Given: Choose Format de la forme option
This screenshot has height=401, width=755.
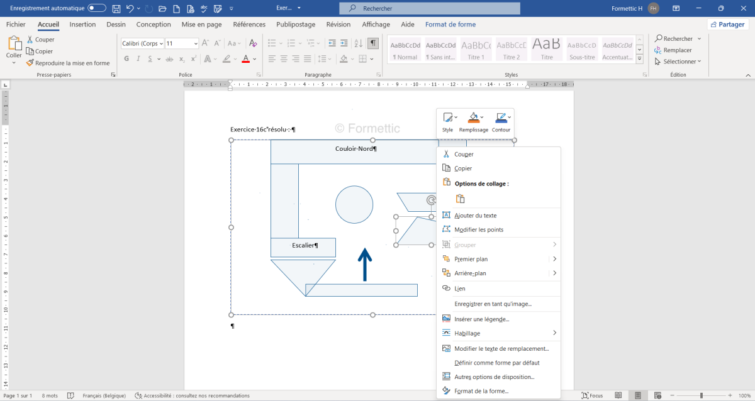Looking at the screenshot, I should click(x=481, y=391).
